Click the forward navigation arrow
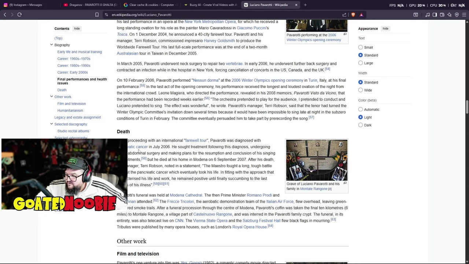 (x=12, y=15)
